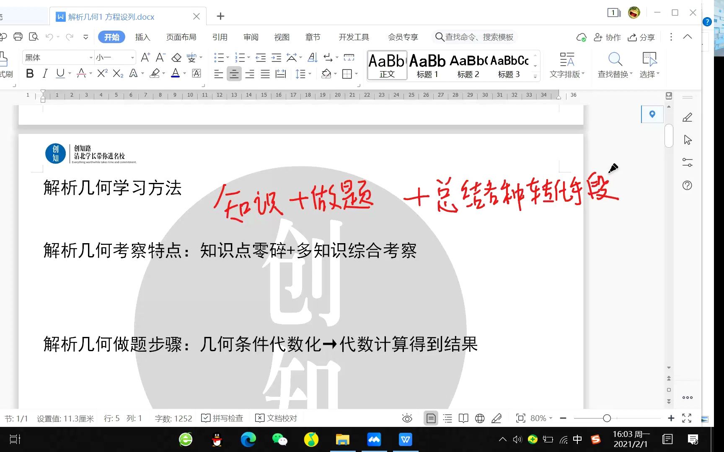
Task: Center align the text
Action: pyautogui.click(x=234, y=74)
